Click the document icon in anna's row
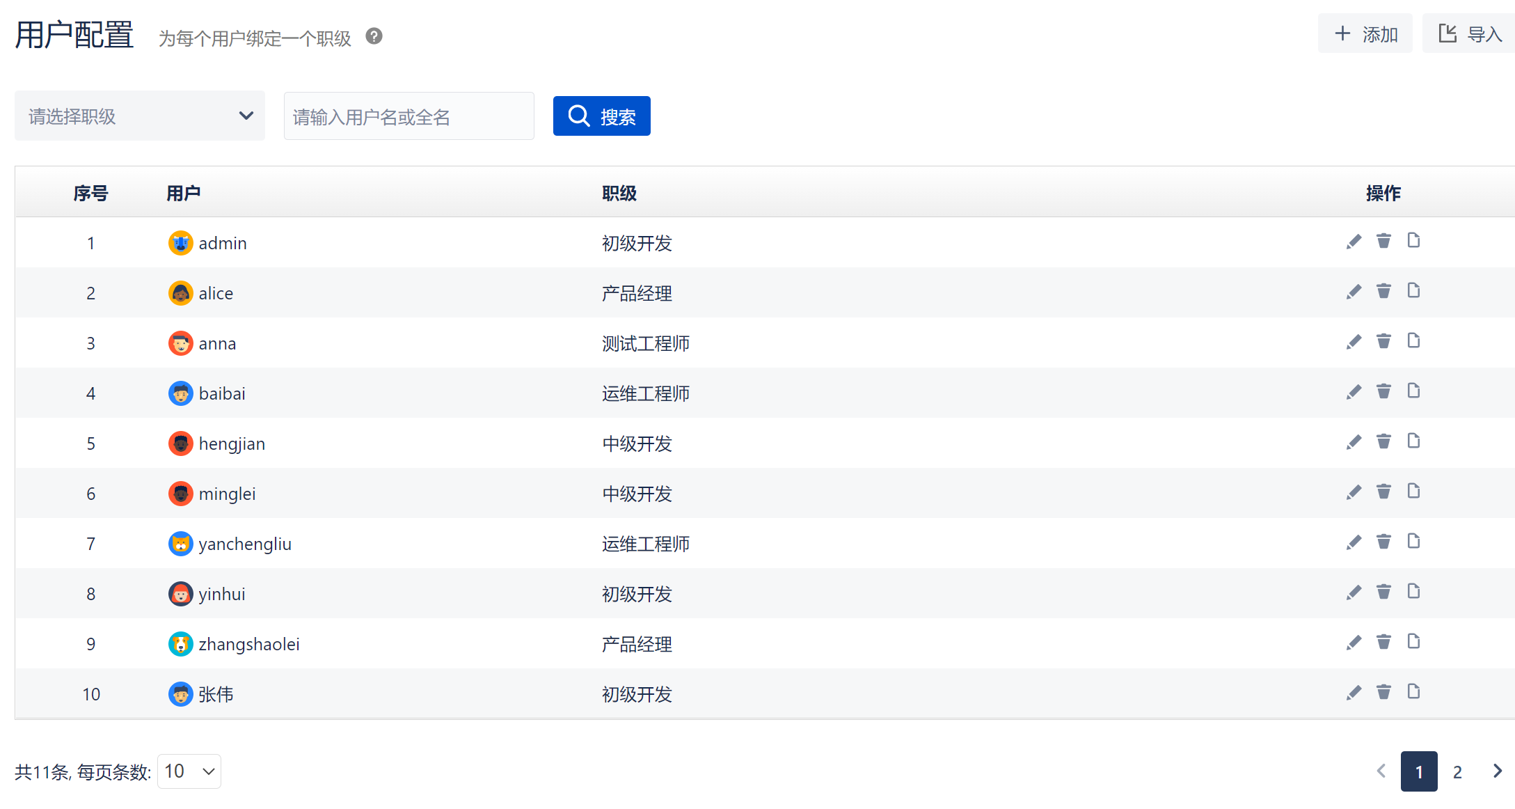This screenshot has height=809, width=1515. (x=1413, y=340)
